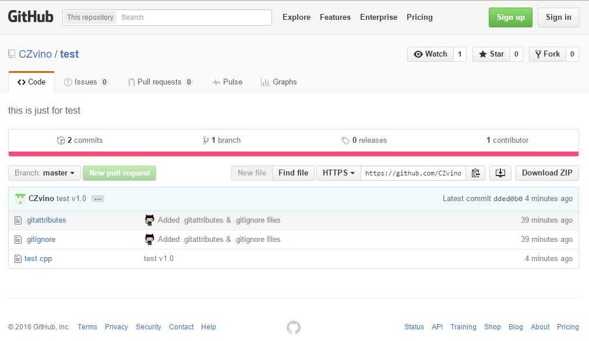Fork the test repository
Viewport: 589px width, 341px height.
pyautogui.click(x=548, y=54)
